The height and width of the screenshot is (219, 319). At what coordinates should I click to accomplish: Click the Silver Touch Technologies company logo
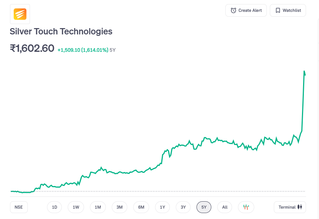pyautogui.click(x=20, y=14)
